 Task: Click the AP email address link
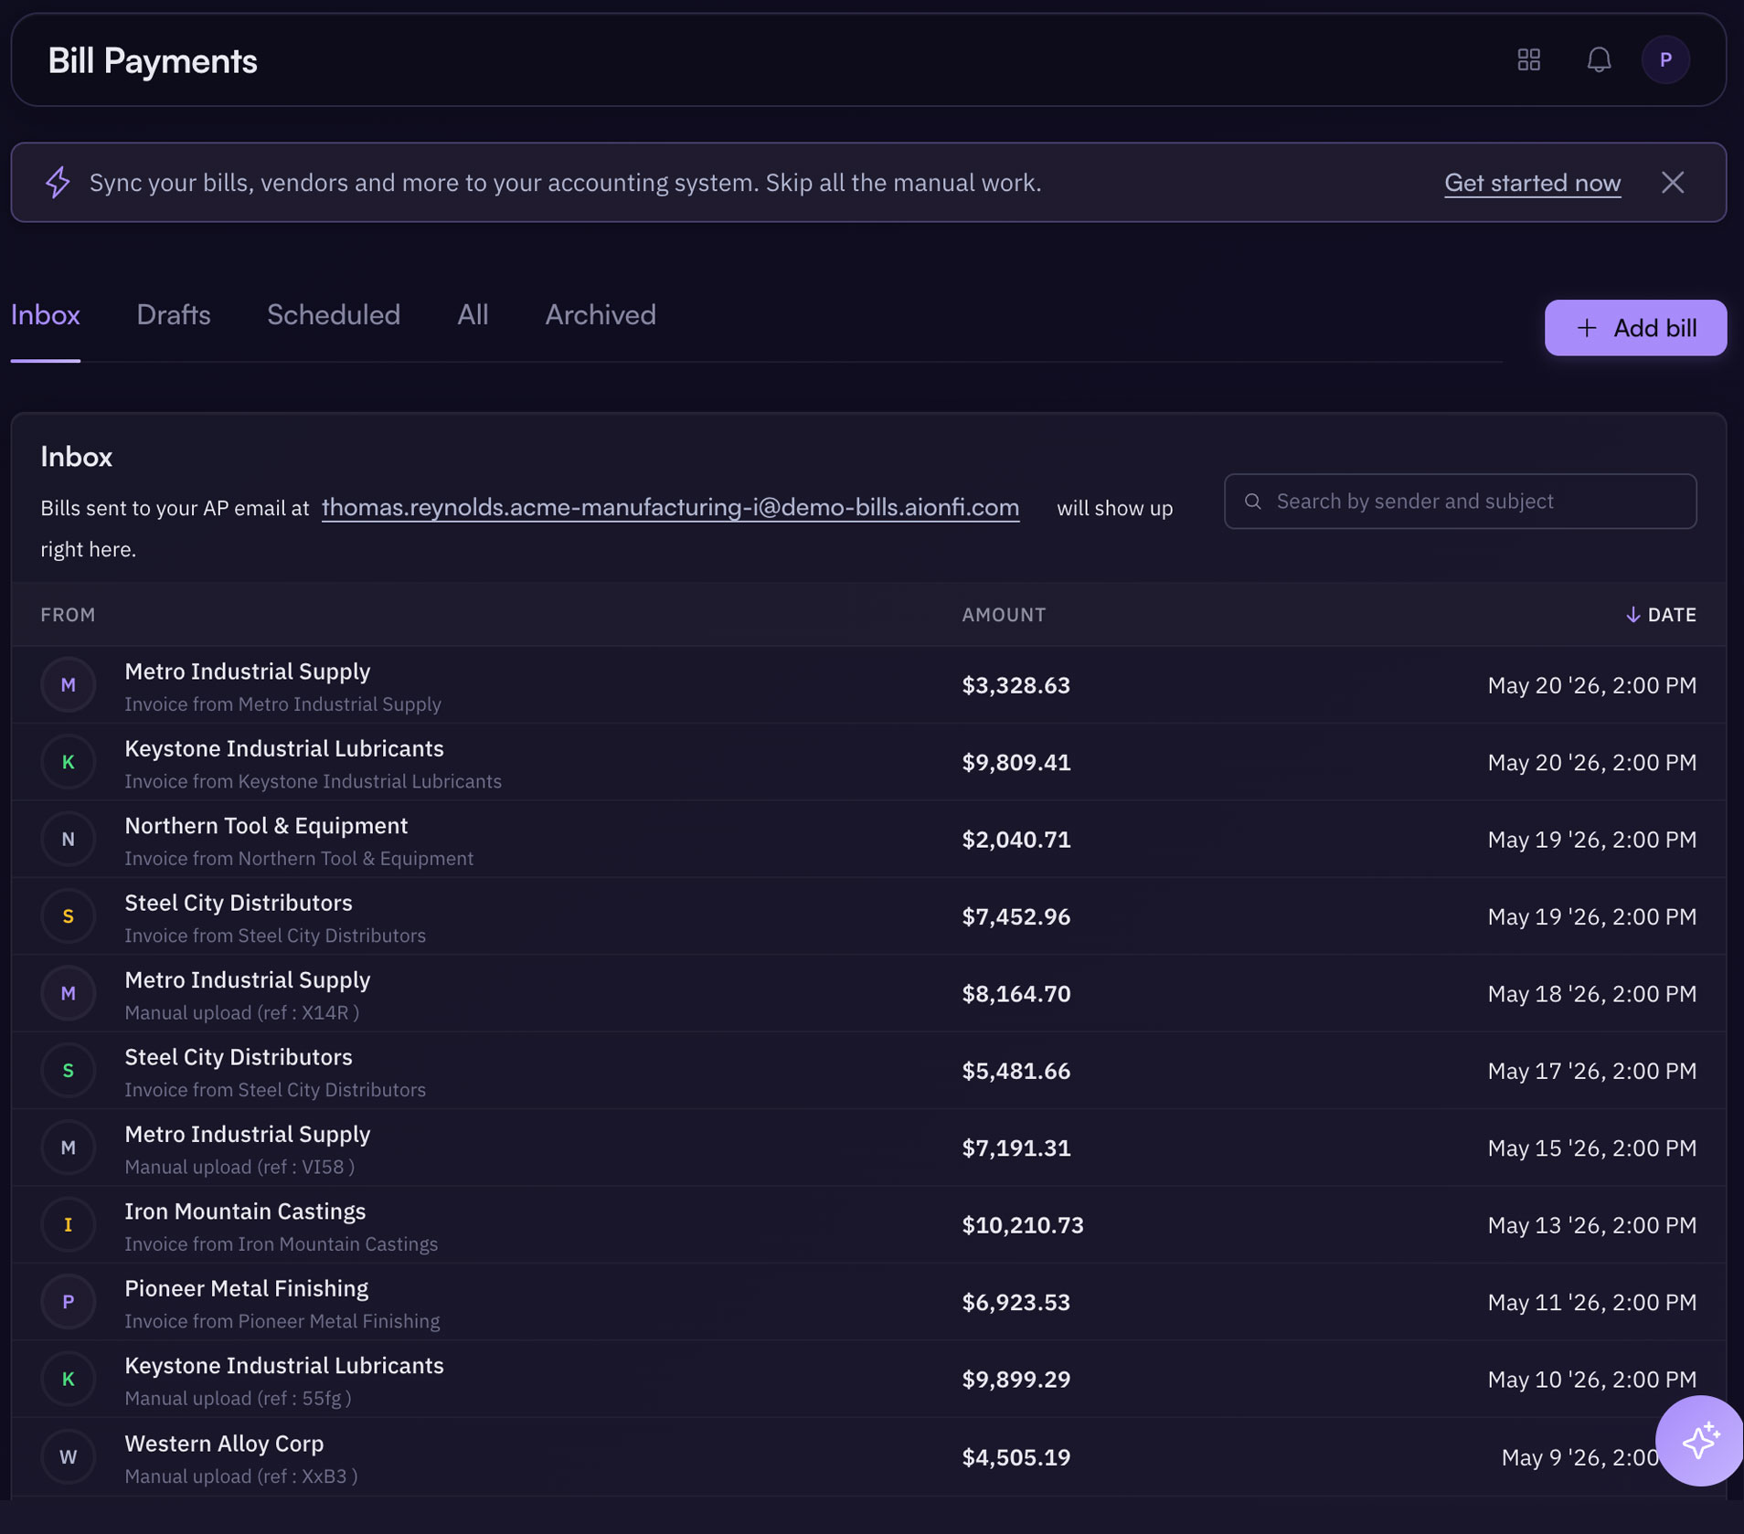[x=670, y=507]
